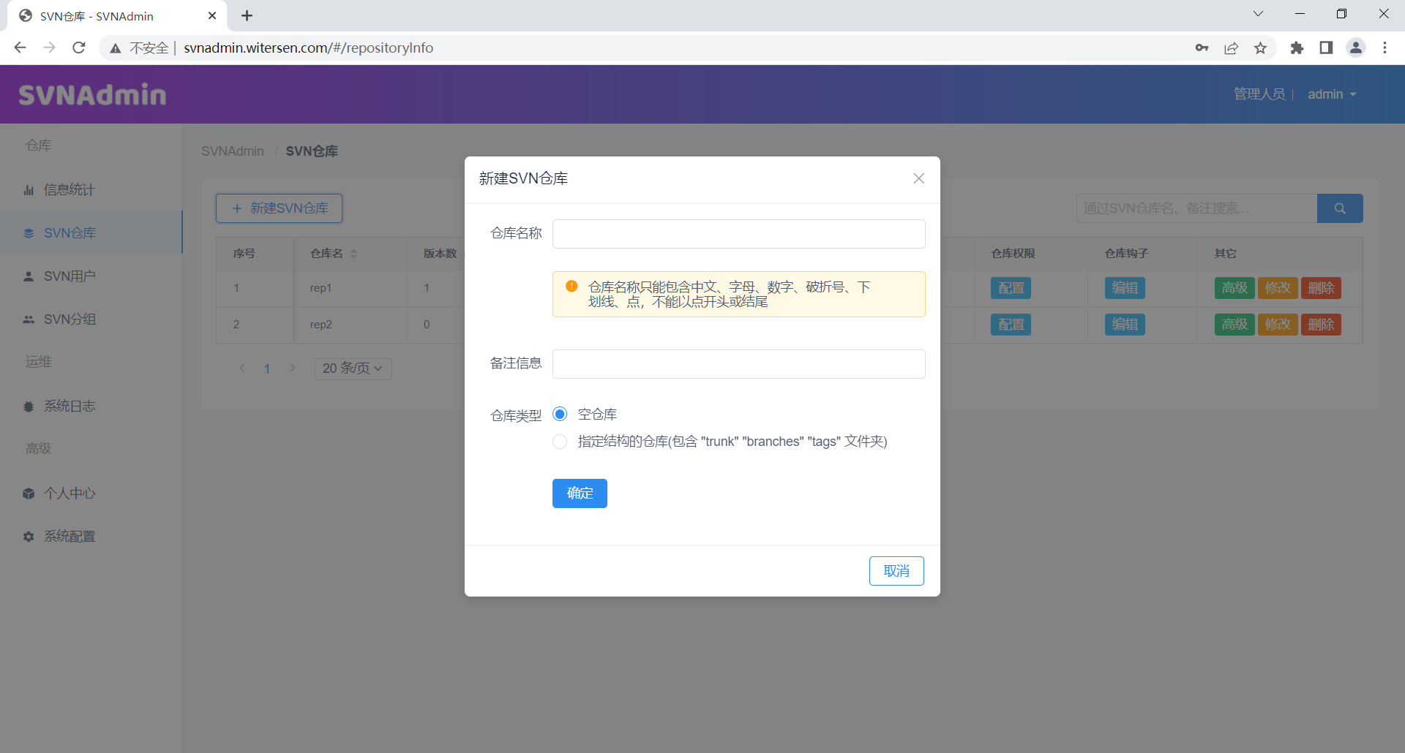Open the 20 条/页 page size dropdown

(353, 368)
